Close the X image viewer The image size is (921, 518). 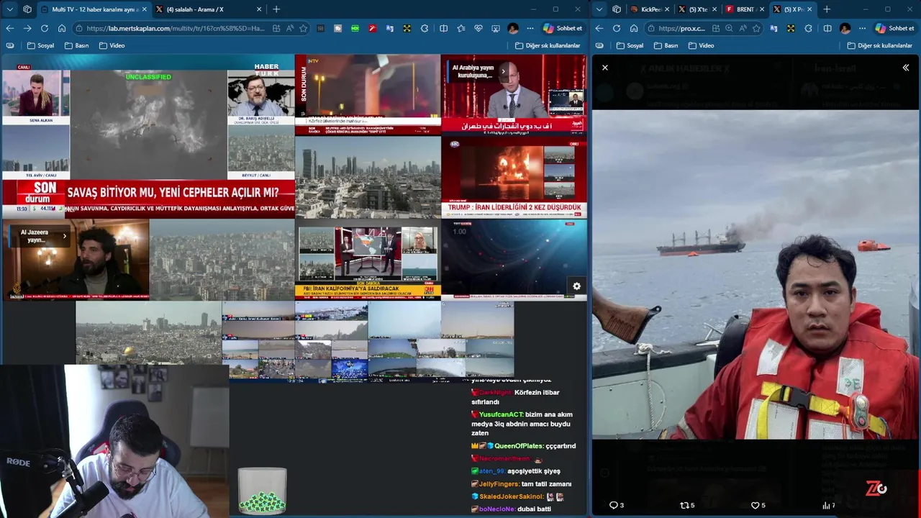pyautogui.click(x=605, y=67)
